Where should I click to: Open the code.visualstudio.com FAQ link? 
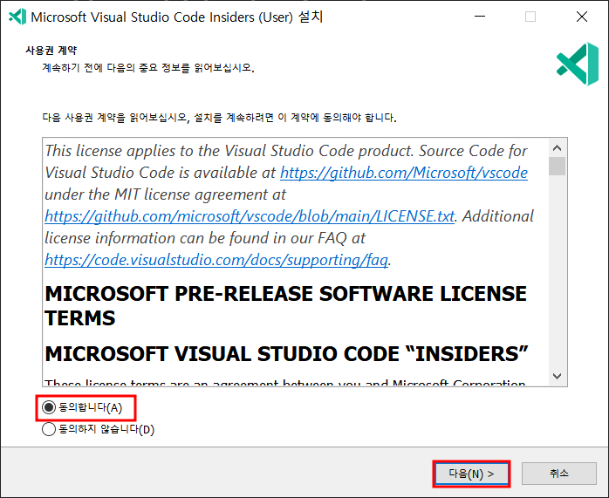tap(216, 260)
